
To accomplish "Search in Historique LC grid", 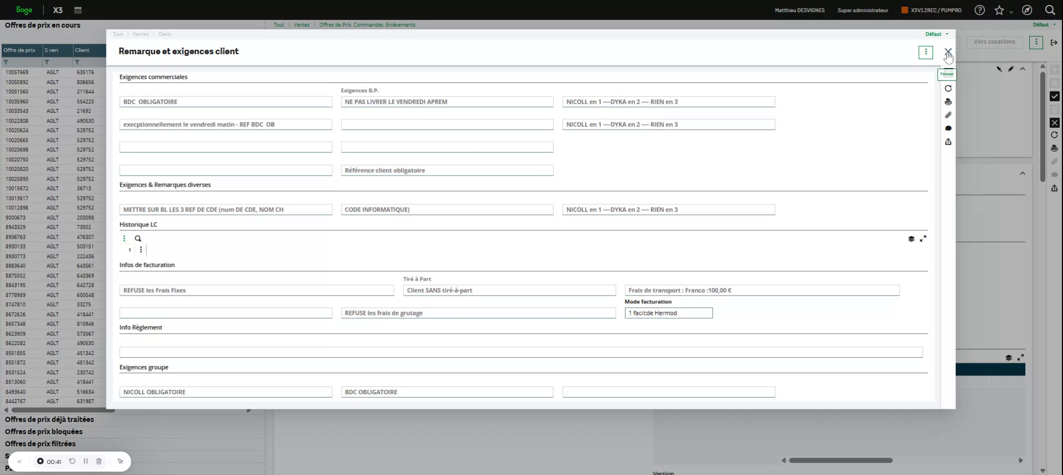I will 138,239.
